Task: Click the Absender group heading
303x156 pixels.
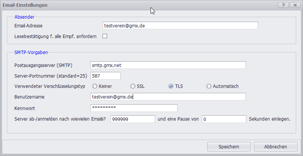Action: coord(24,17)
